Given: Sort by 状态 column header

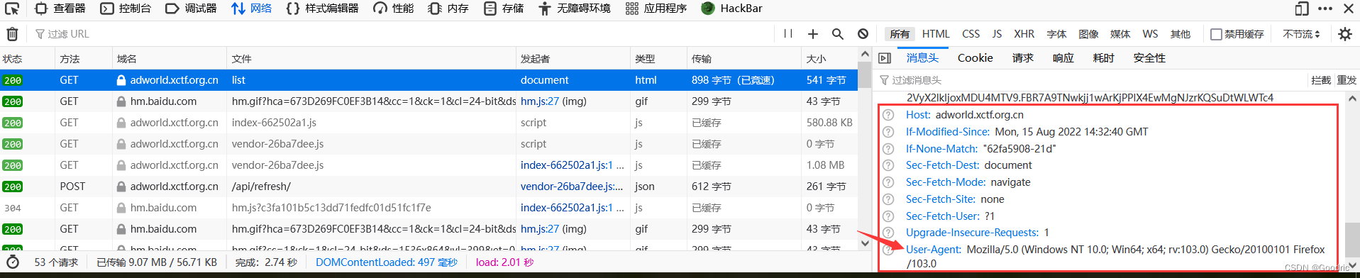Looking at the screenshot, I should tap(28, 59).
